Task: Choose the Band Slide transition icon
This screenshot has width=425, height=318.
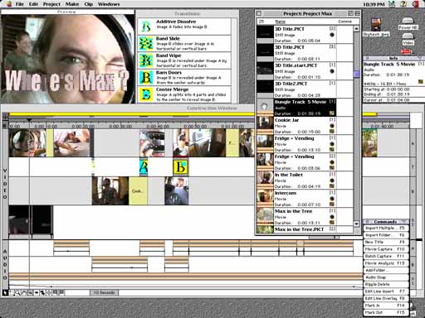Action: 146,43
